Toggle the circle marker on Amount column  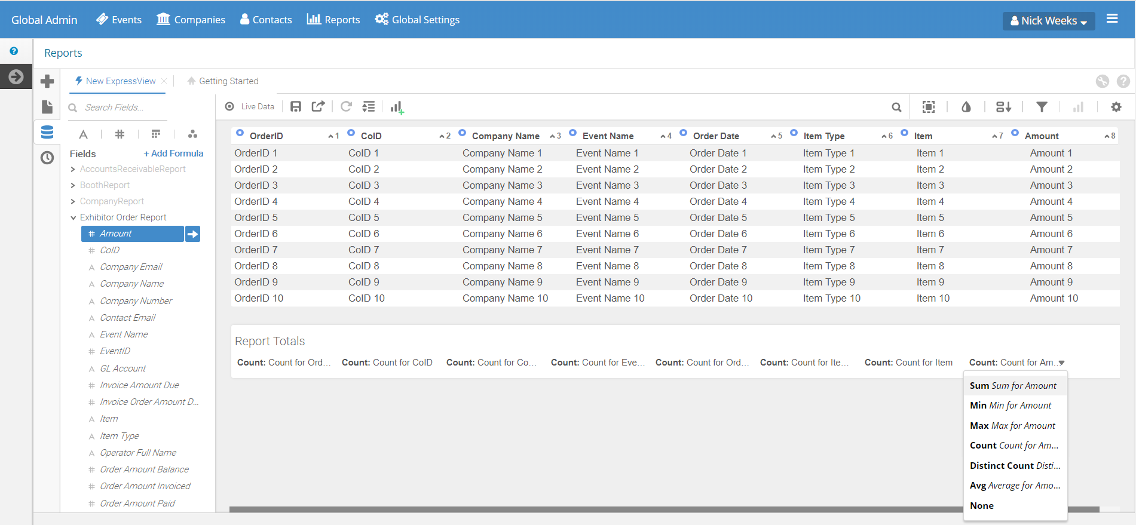[1015, 133]
